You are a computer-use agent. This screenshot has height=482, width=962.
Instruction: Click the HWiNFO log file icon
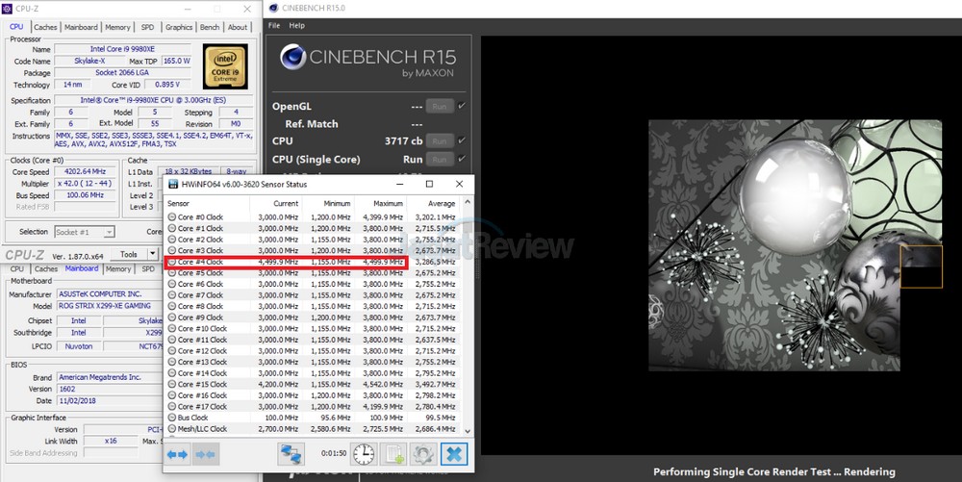(x=393, y=453)
